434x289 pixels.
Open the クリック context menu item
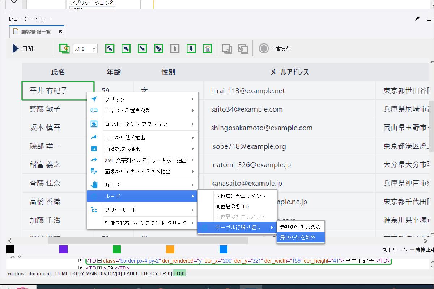(x=143, y=99)
